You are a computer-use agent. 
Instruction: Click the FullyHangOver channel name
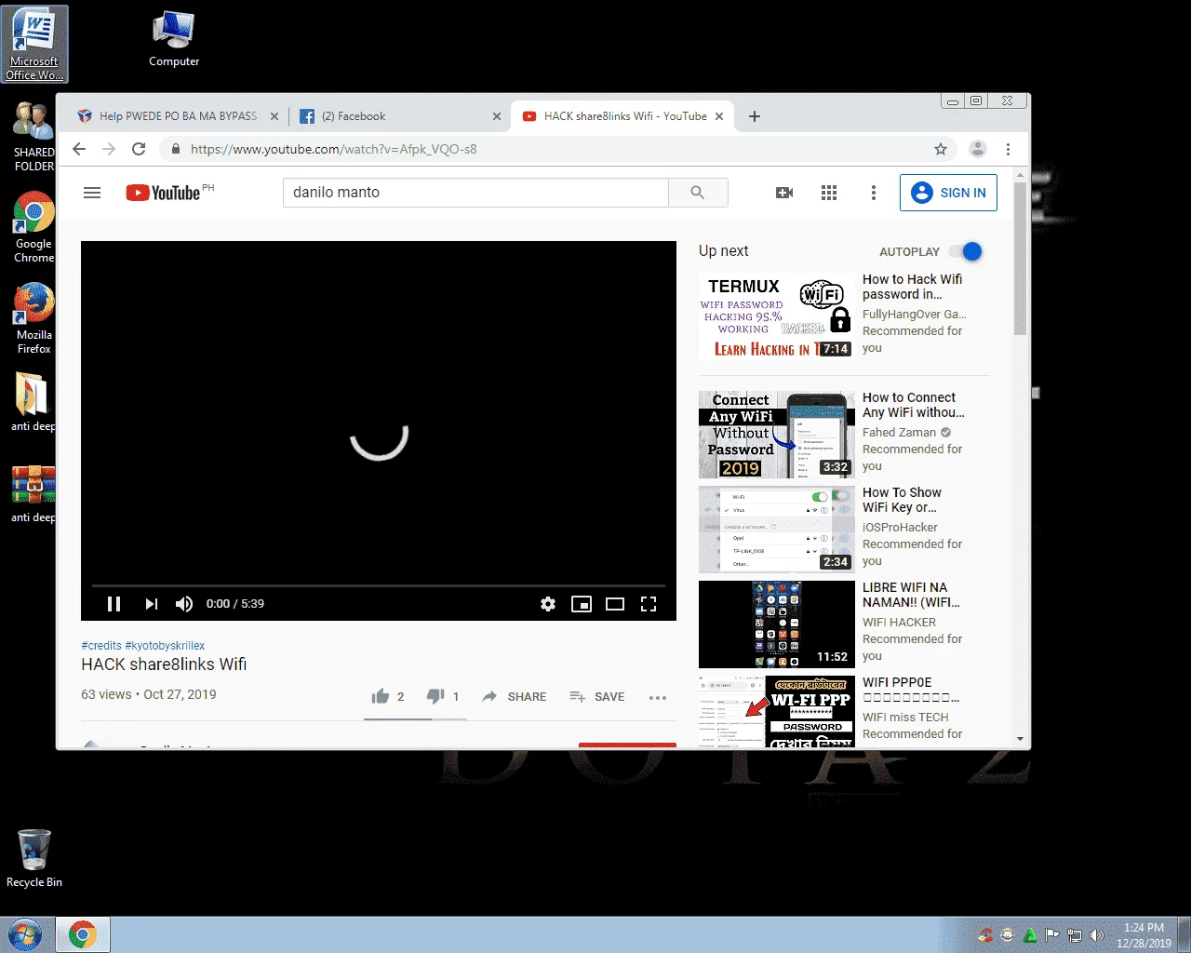click(914, 315)
